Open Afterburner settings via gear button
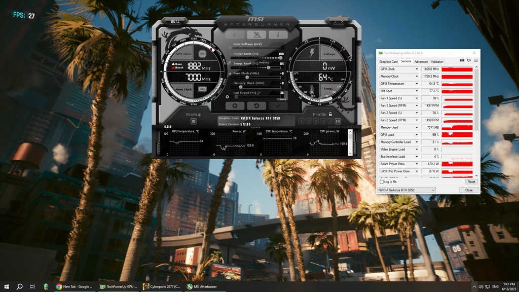The width and height of the screenshot is (519, 292). pyautogui.click(x=235, y=106)
